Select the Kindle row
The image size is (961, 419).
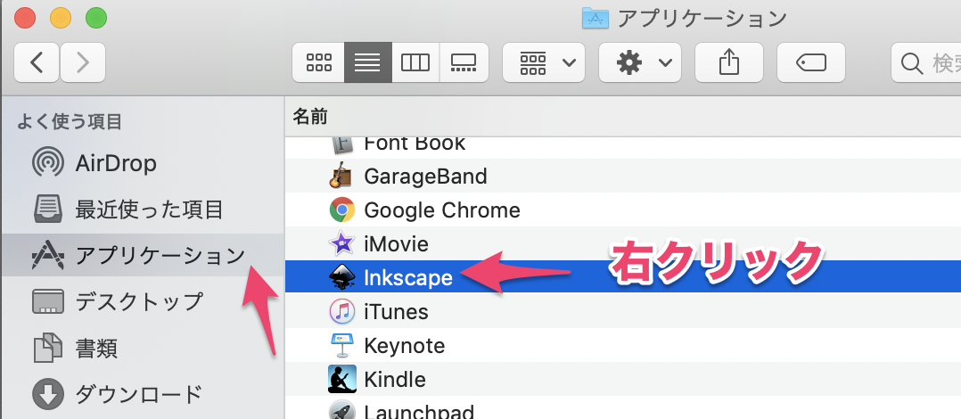(x=623, y=379)
